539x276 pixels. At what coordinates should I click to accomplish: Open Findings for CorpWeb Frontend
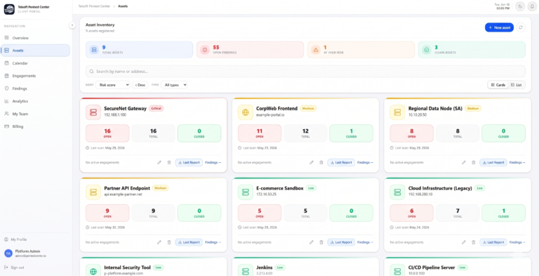pos(366,162)
